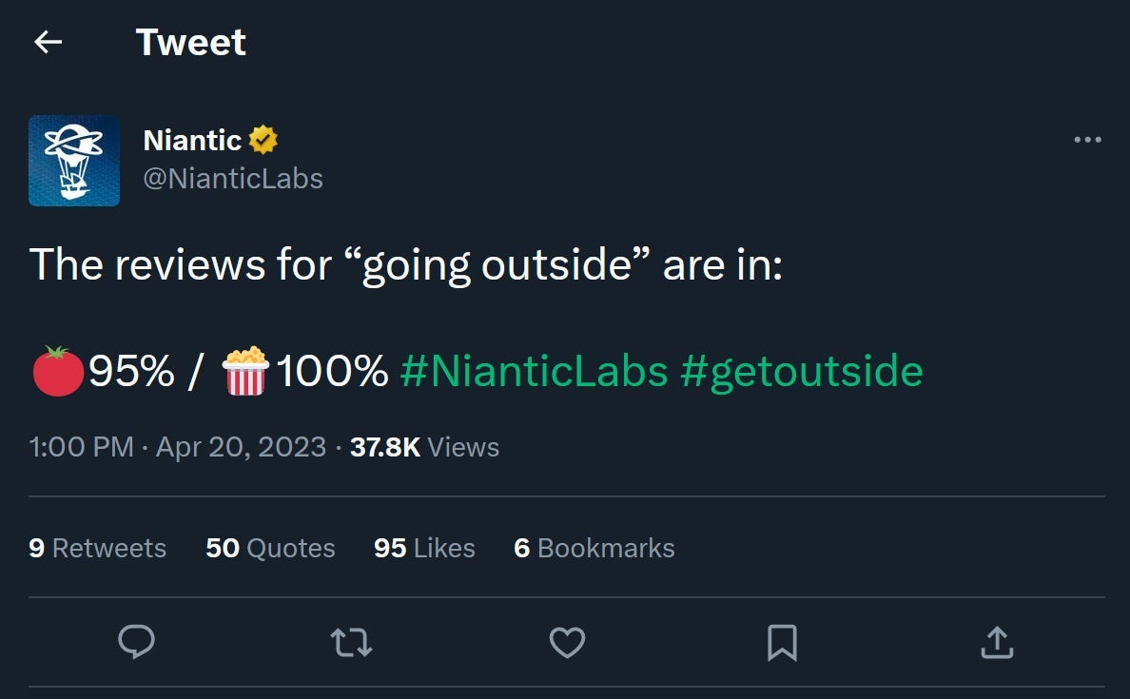The image size is (1130, 699).
Task: Share the tweet via the share icon
Action: [997, 643]
